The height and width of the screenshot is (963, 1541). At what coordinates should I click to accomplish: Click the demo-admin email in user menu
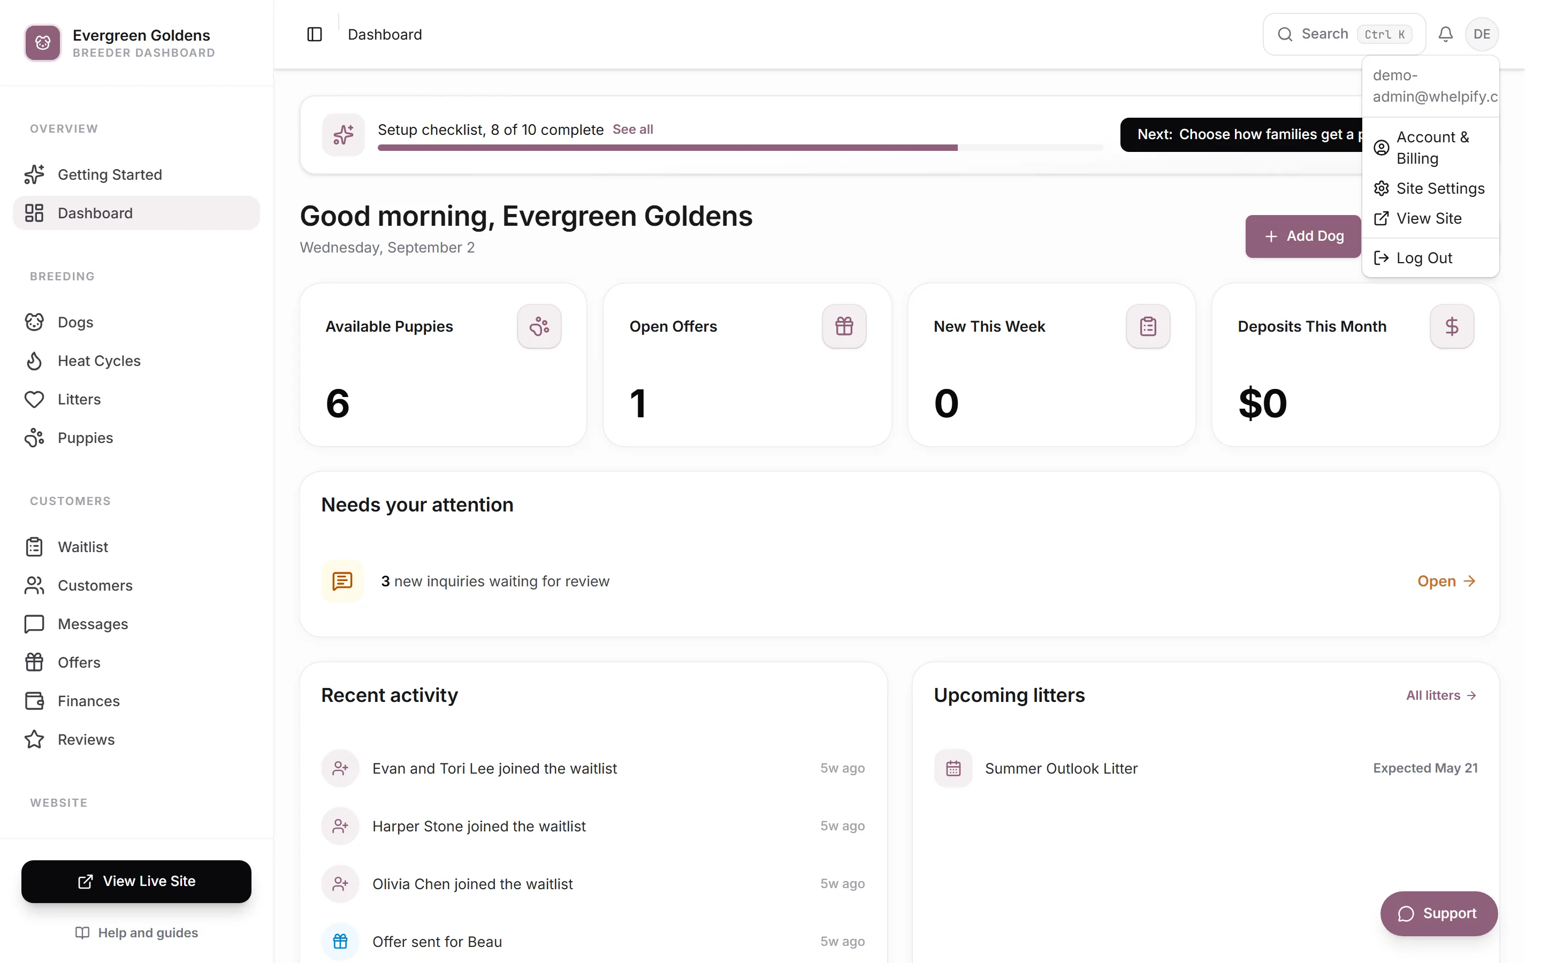pos(1434,86)
